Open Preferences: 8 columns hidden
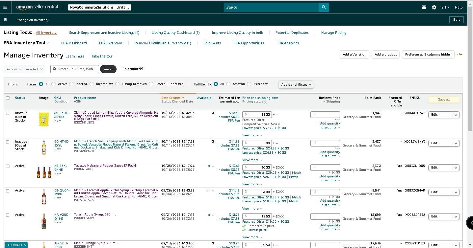 [428, 55]
